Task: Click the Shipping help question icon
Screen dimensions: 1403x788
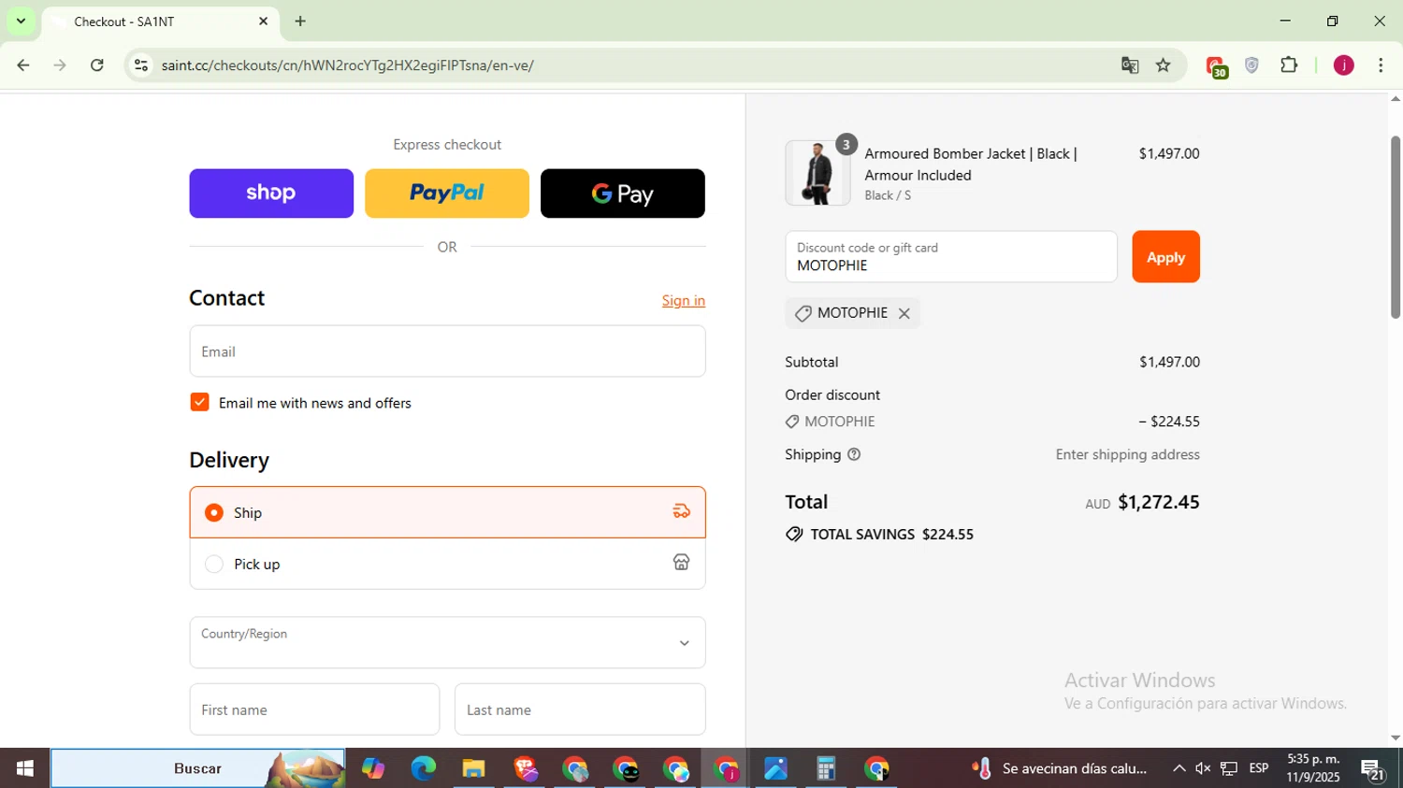Action: coord(854,454)
